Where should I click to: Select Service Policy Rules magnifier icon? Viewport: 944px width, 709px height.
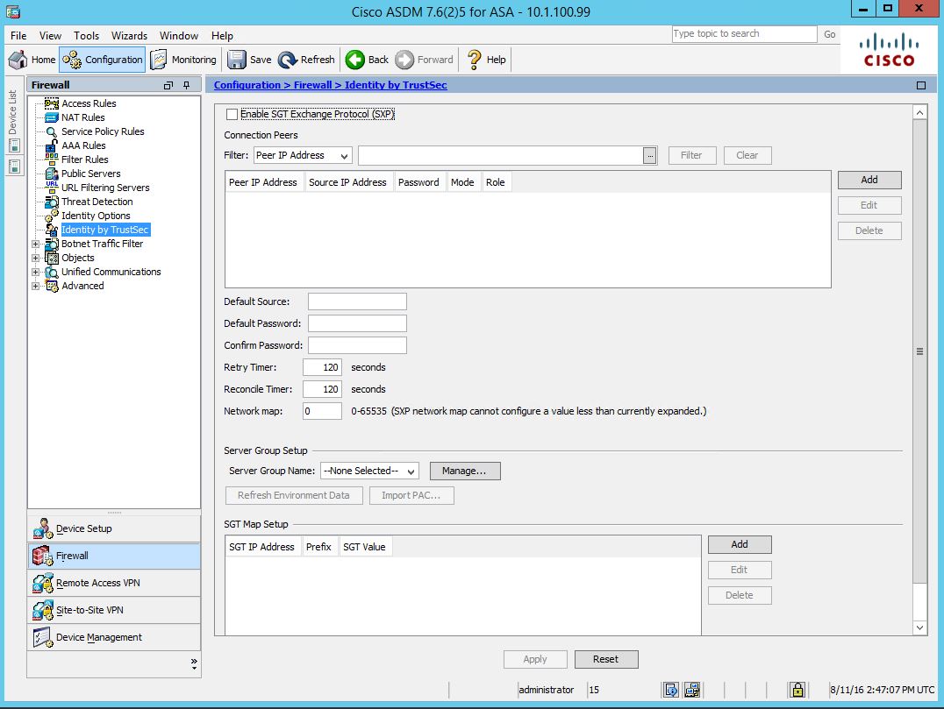[52, 131]
